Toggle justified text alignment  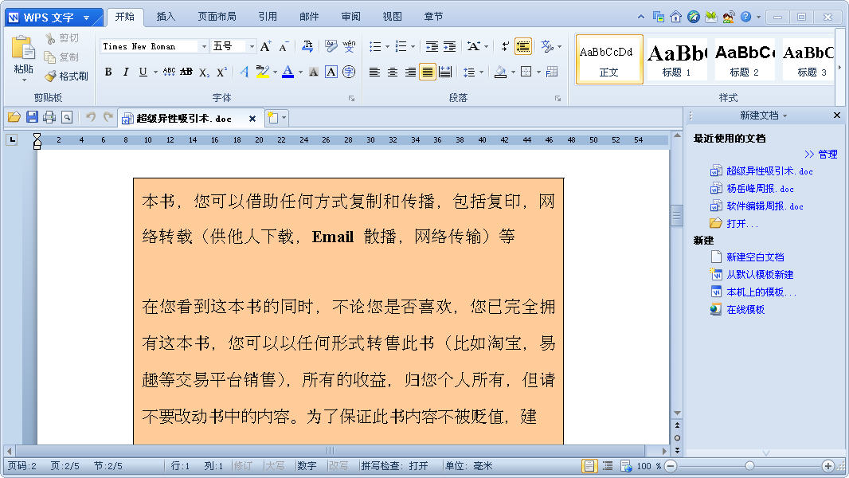pyautogui.click(x=428, y=72)
